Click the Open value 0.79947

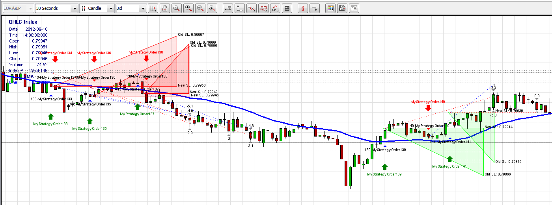[39, 41]
